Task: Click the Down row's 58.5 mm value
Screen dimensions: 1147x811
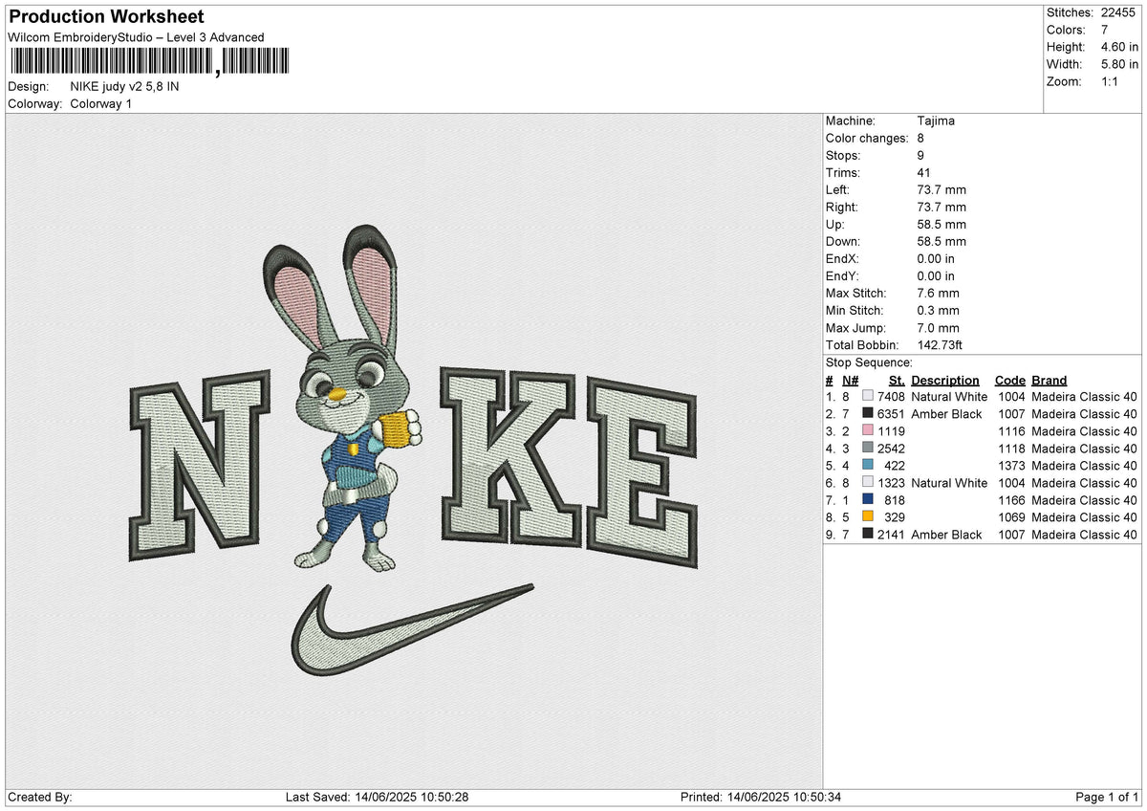Action: click(x=941, y=241)
